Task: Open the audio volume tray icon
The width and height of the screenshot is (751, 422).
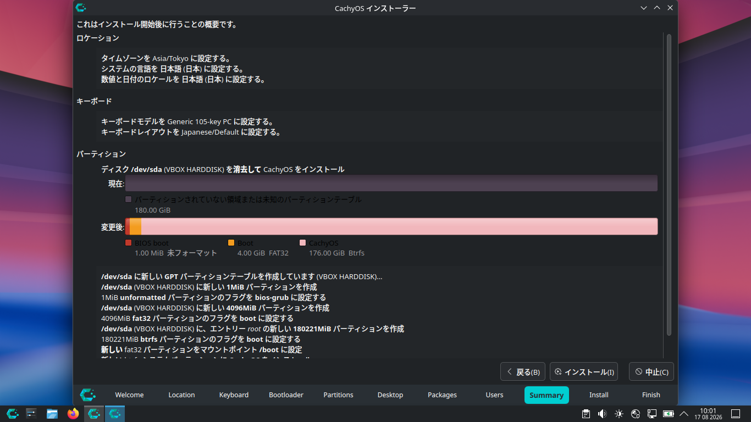Action: (x=603, y=414)
